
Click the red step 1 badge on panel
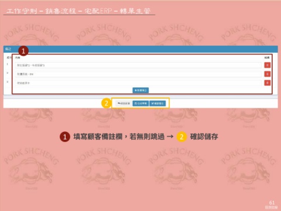pos(23,51)
